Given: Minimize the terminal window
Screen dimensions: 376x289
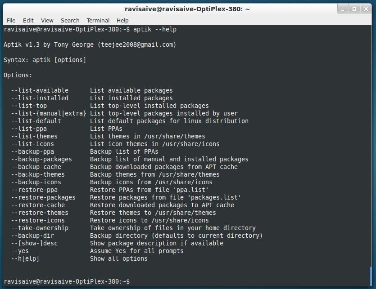Looking at the screenshot, I should pyautogui.click(x=345, y=9).
